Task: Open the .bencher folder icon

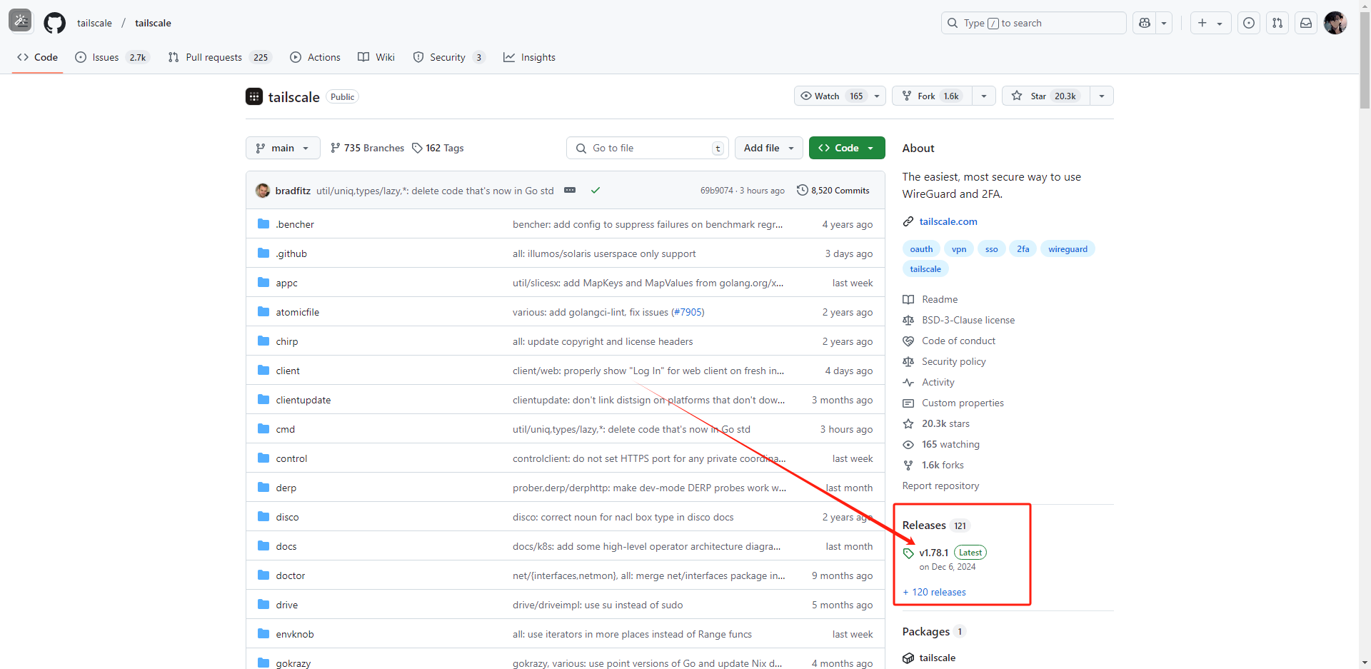Action: 263,223
